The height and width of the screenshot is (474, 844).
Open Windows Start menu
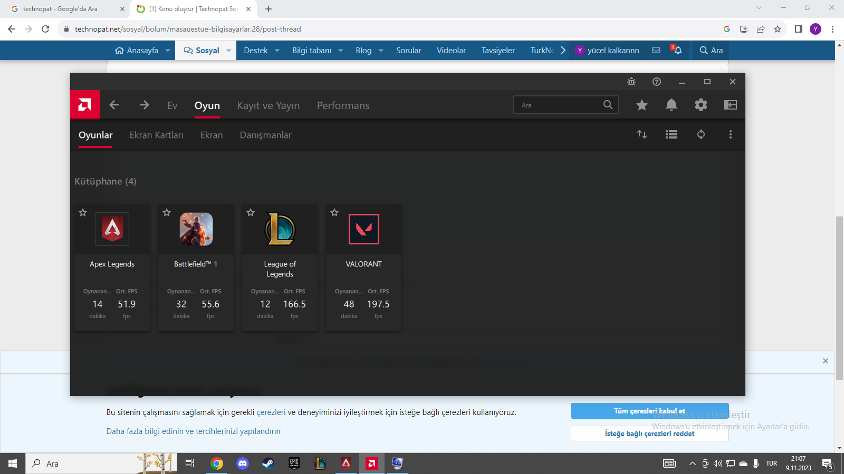13,463
